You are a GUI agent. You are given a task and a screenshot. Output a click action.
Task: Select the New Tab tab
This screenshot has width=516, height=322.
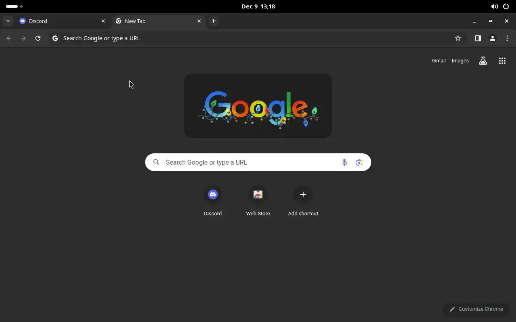coord(158,21)
